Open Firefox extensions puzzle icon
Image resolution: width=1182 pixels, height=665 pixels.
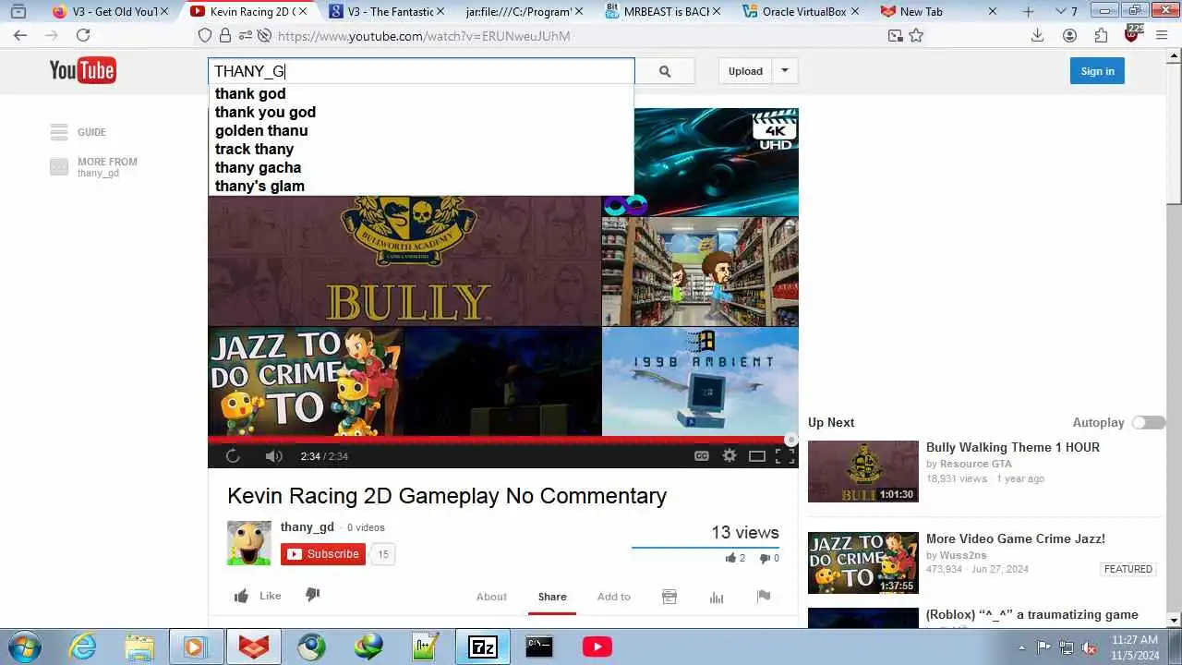tap(1101, 35)
